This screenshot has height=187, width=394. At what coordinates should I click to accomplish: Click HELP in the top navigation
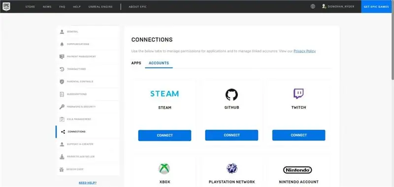tap(77, 7)
